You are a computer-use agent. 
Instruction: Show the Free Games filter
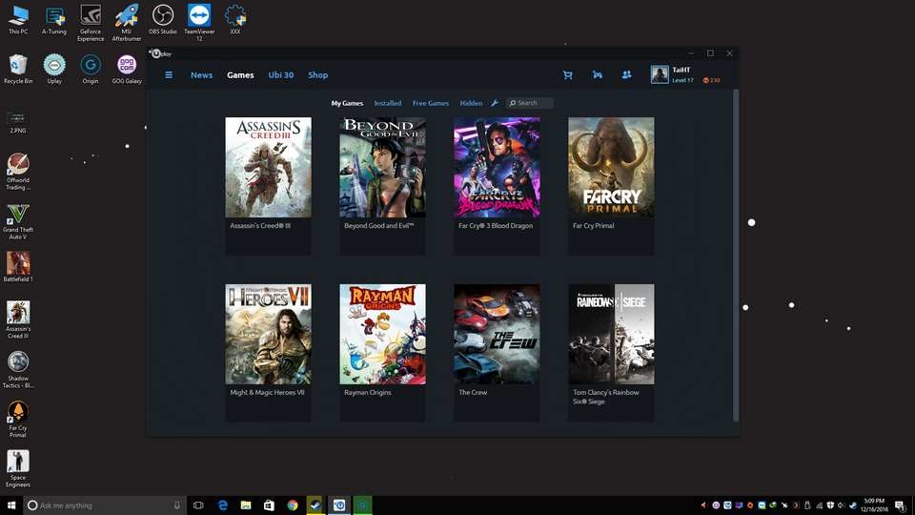click(431, 103)
